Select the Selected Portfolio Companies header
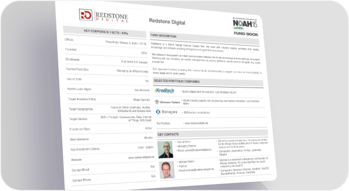 (208, 82)
